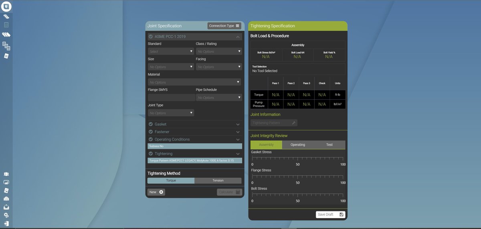The width and height of the screenshot is (481, 229).
Task: Open the Facing dropdown
Action: pyautogui.click(x=219, y=67)
